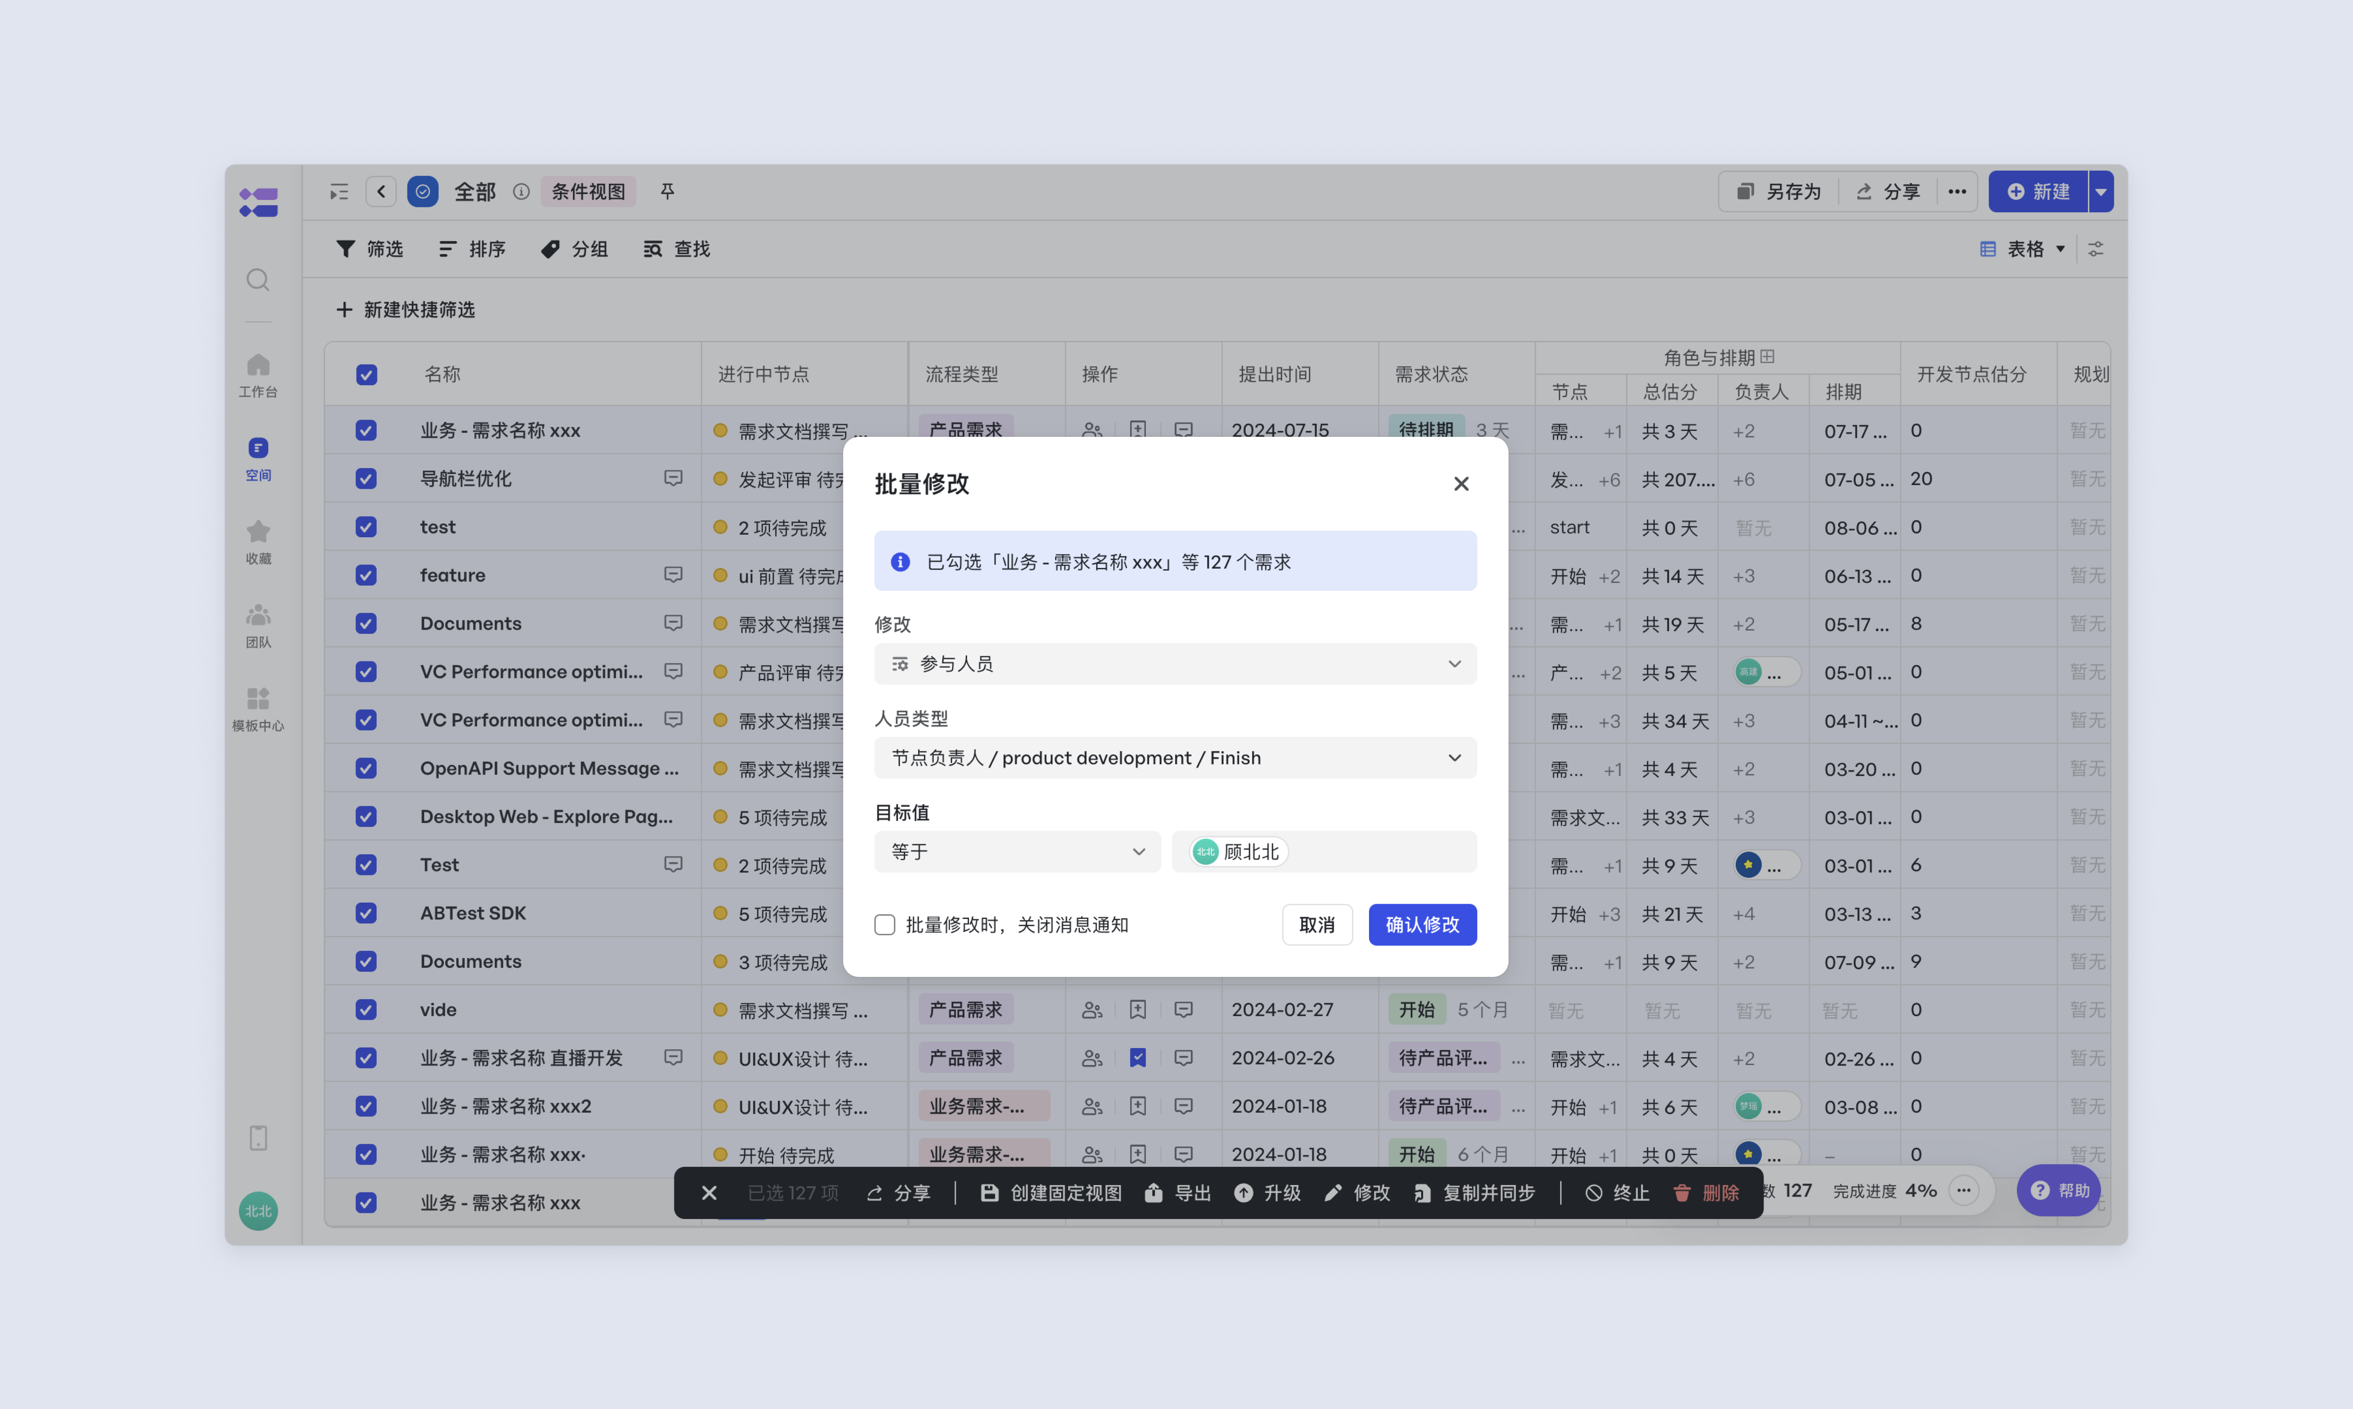This screenshot has height=1409, width=2353.
Task: Uncheck the ABTest SDK row checkbox
Action: point(366,914)
